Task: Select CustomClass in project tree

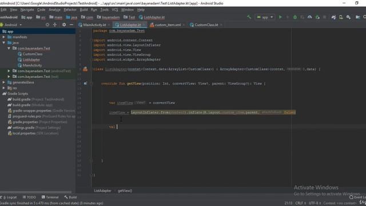Action: [33, 54]
